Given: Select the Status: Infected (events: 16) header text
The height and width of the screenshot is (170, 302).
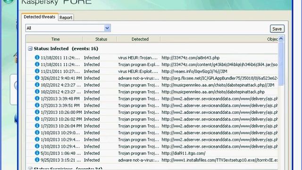Looking at the screenshot, I should 66,49.
